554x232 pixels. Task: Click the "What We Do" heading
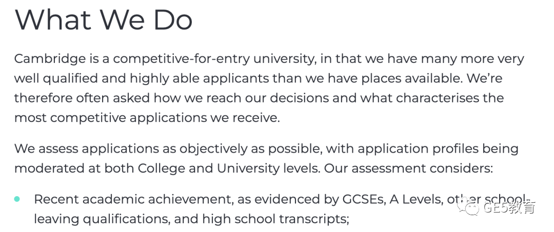(103, 19)
